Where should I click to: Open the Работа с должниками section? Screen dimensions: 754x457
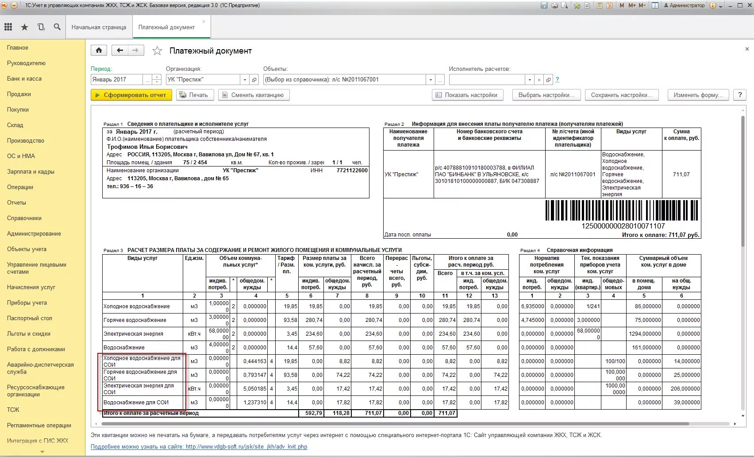point(36,349)
